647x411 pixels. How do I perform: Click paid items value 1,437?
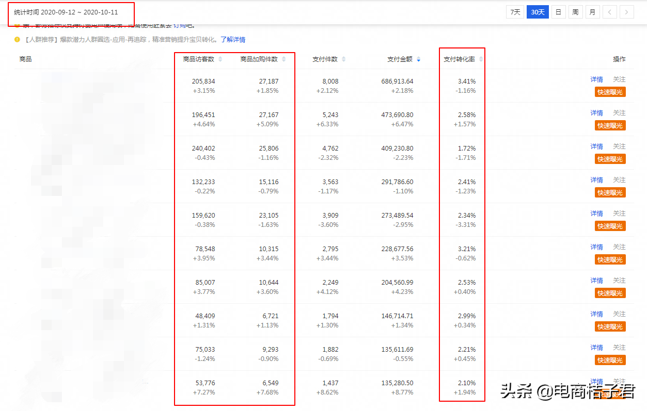point(330,383)
